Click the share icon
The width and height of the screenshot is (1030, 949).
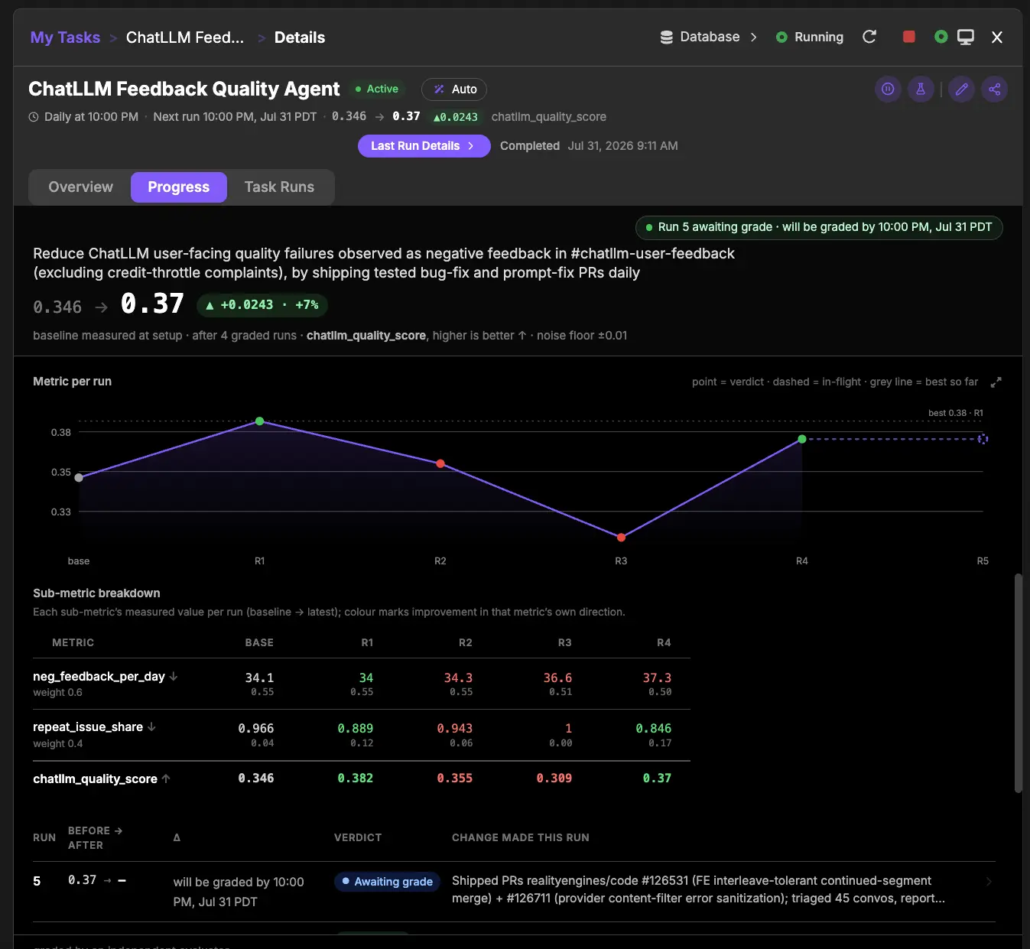(995, 89)
